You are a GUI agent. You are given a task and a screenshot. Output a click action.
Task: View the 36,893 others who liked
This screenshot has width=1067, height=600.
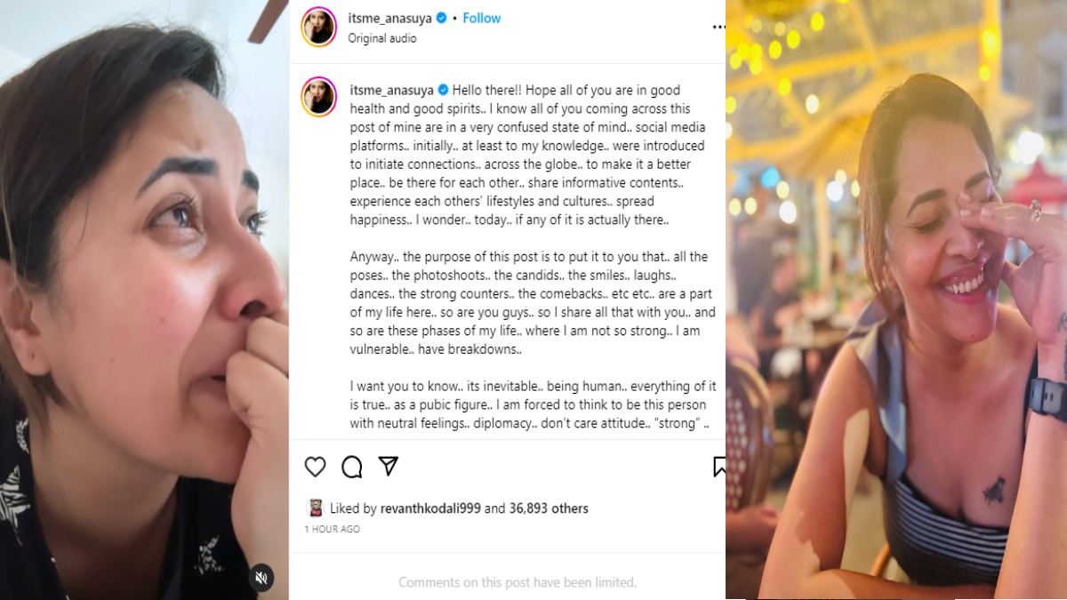pos(549,508)
